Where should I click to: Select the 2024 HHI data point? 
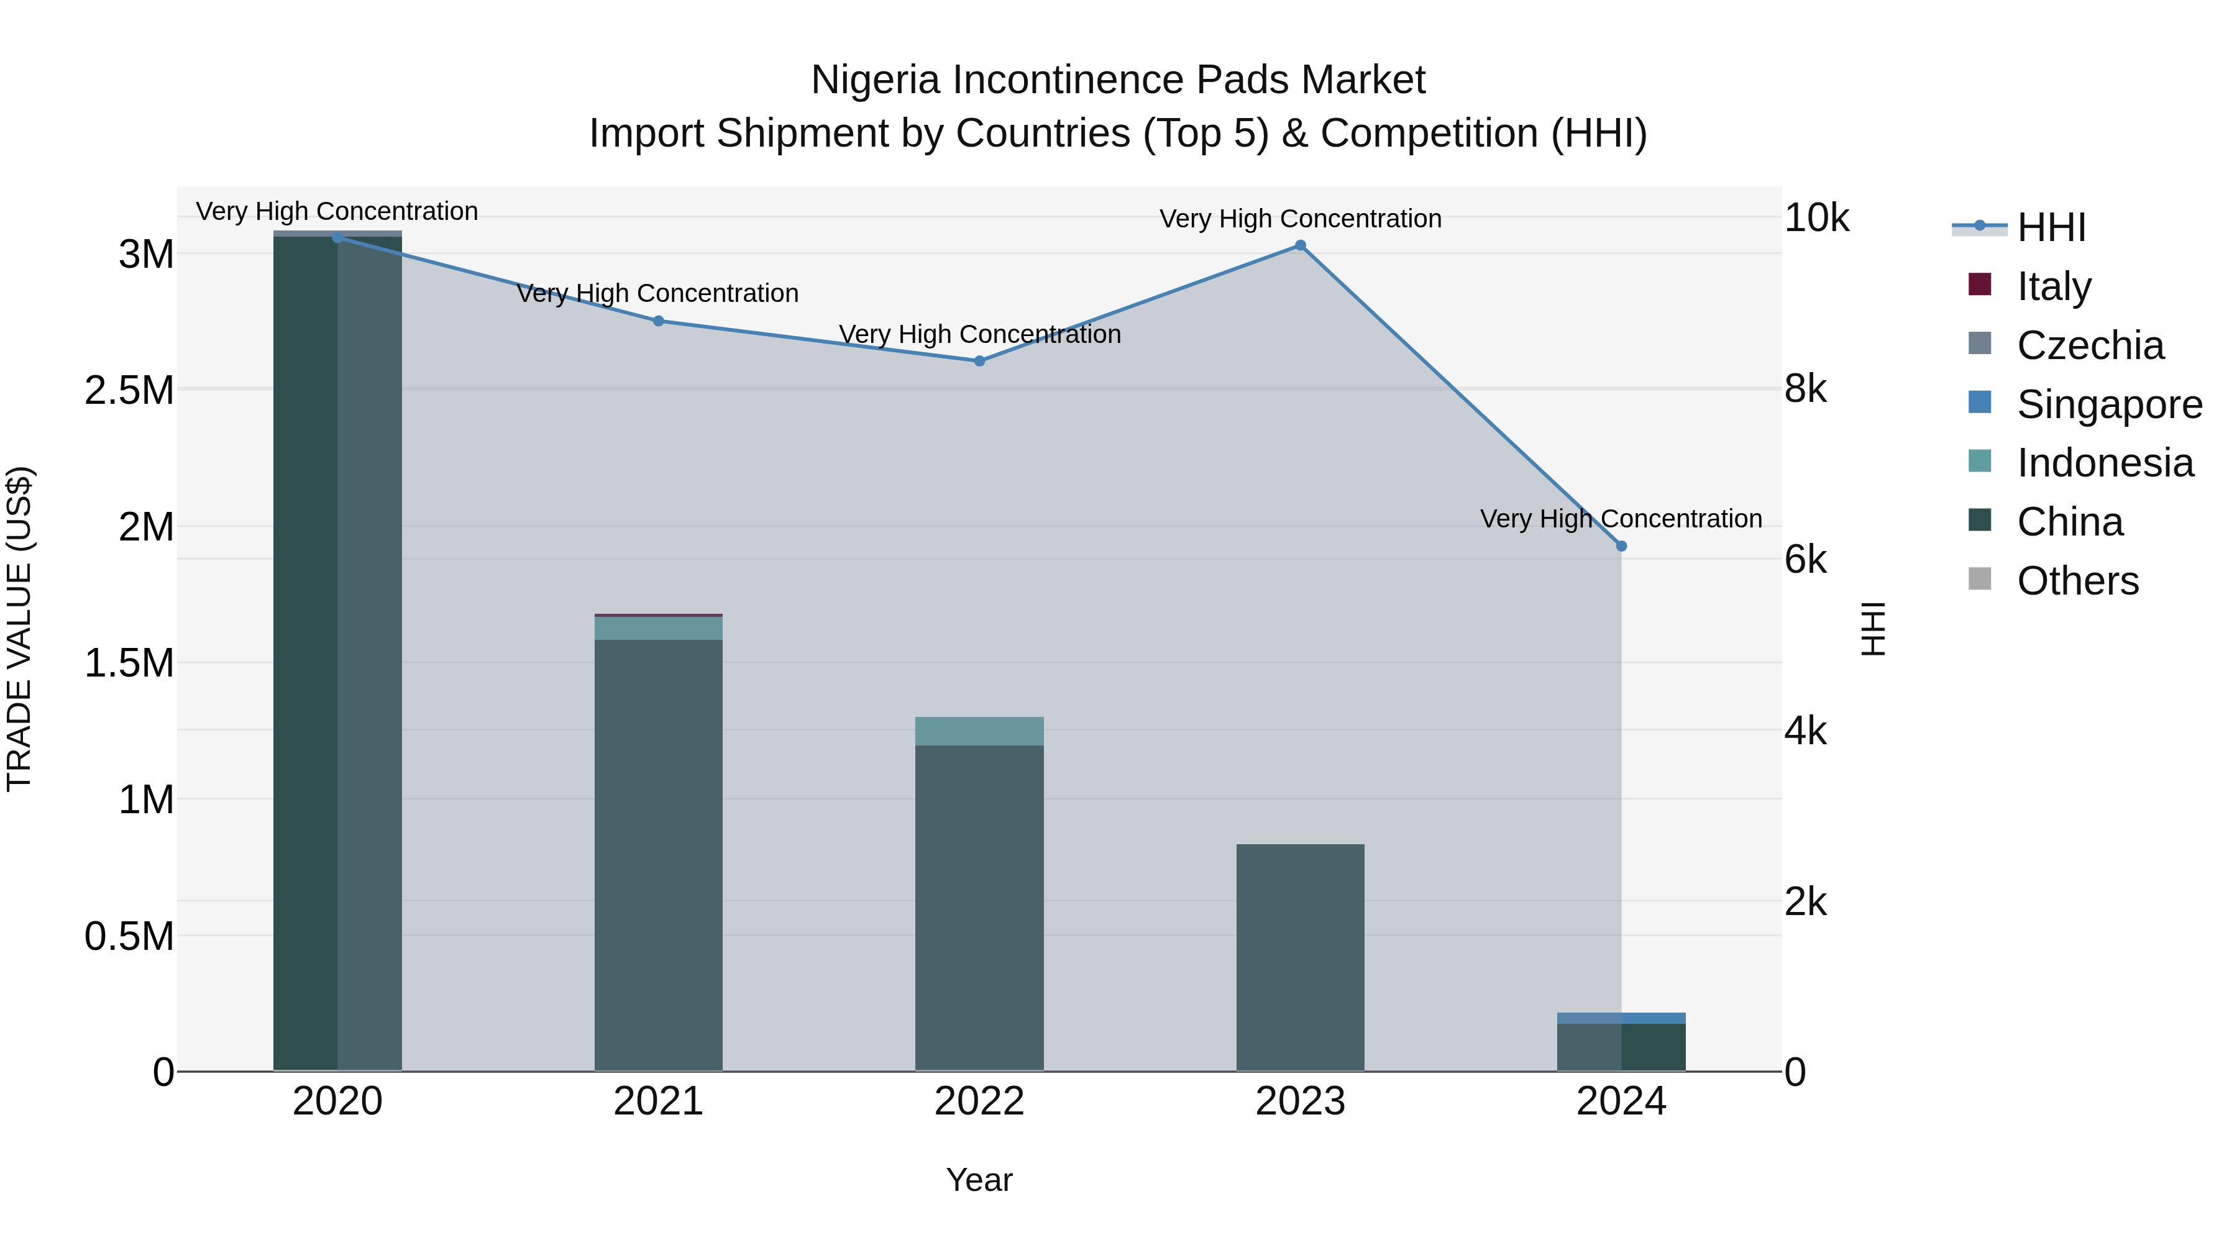pyautogui.click(x=1621, y=546)
